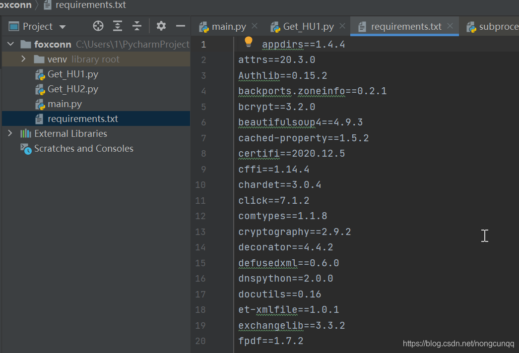Select the venv library root row
This screenshot has height=353, width=519.
pyautogui.click(x=96, y=59)
